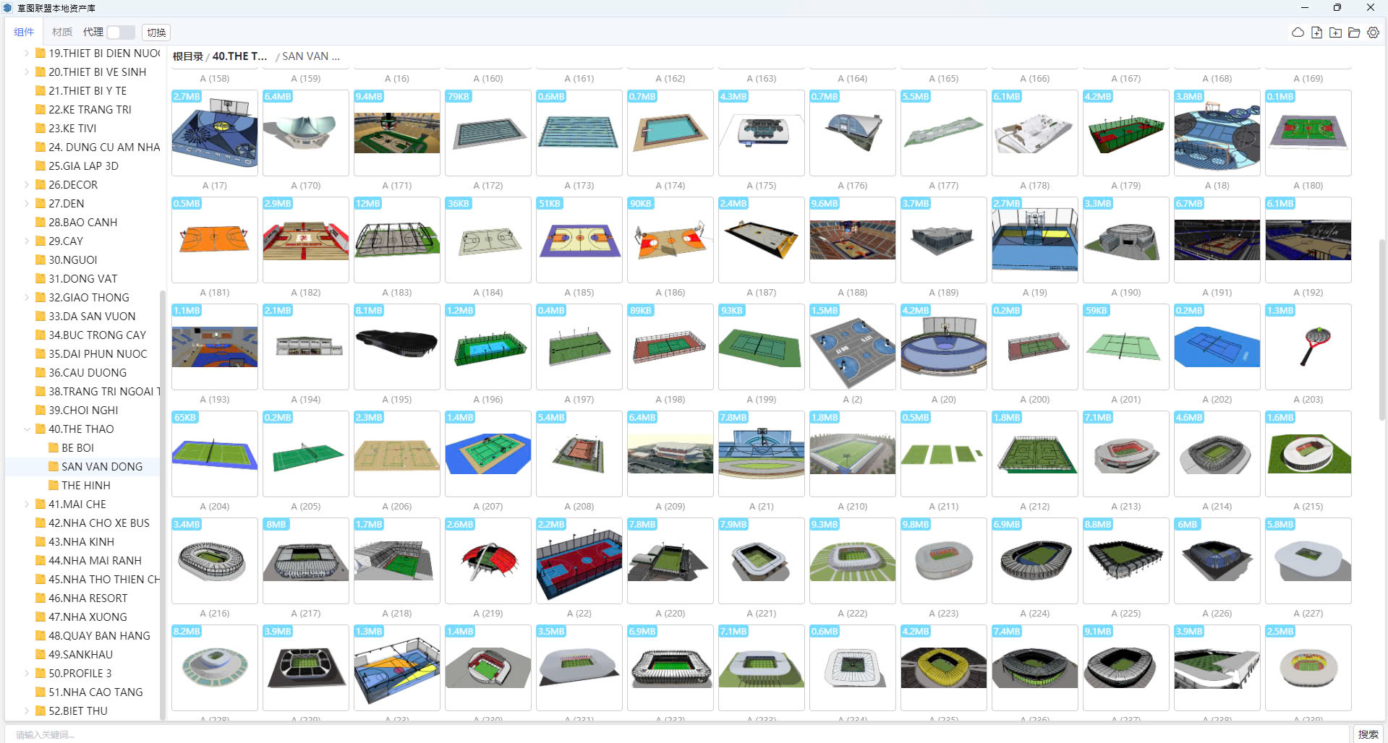Expand the 26.DECOR folder
This screenshot has height=743, width=1388.
[x=27, y=185]
